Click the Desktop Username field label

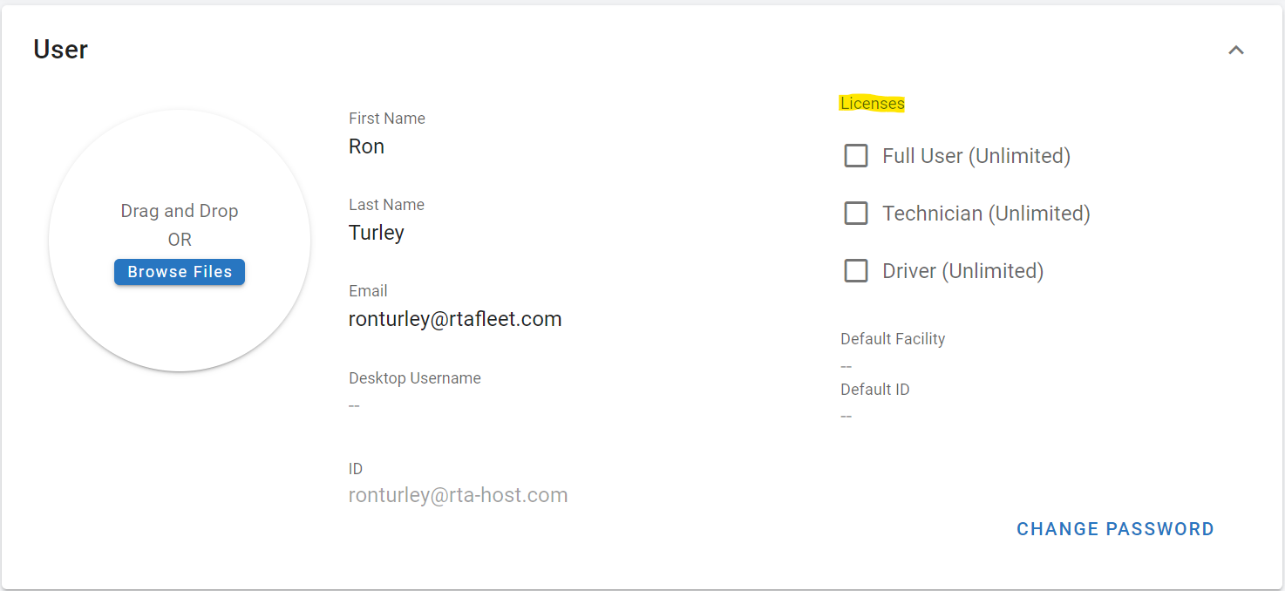(x=415, y=378)
